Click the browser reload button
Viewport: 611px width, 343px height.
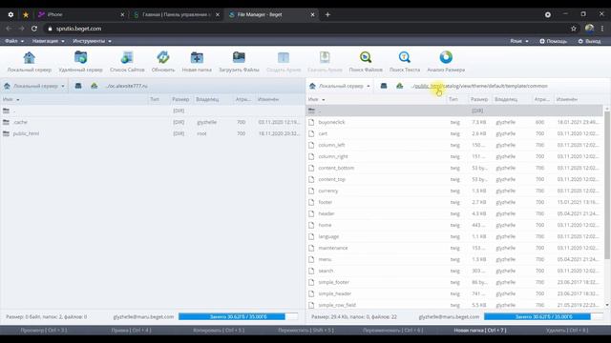coord(34,29)
